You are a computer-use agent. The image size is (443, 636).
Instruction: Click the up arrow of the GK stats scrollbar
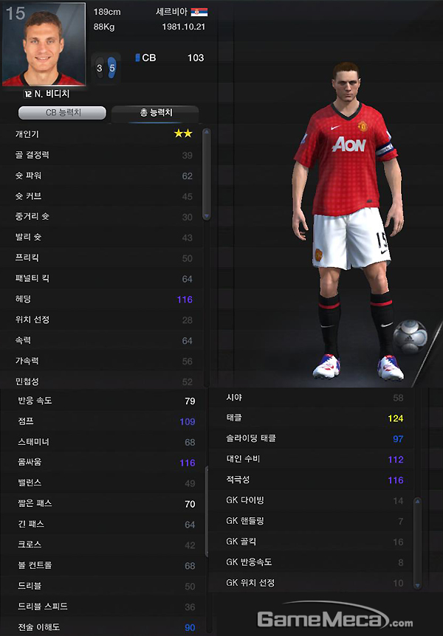[x=417, y=502]
